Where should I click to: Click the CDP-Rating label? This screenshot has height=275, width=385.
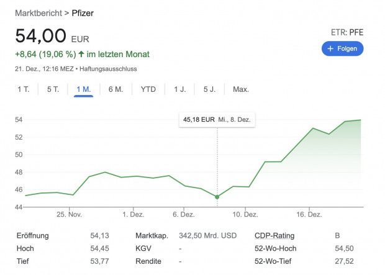coord(274,236)
